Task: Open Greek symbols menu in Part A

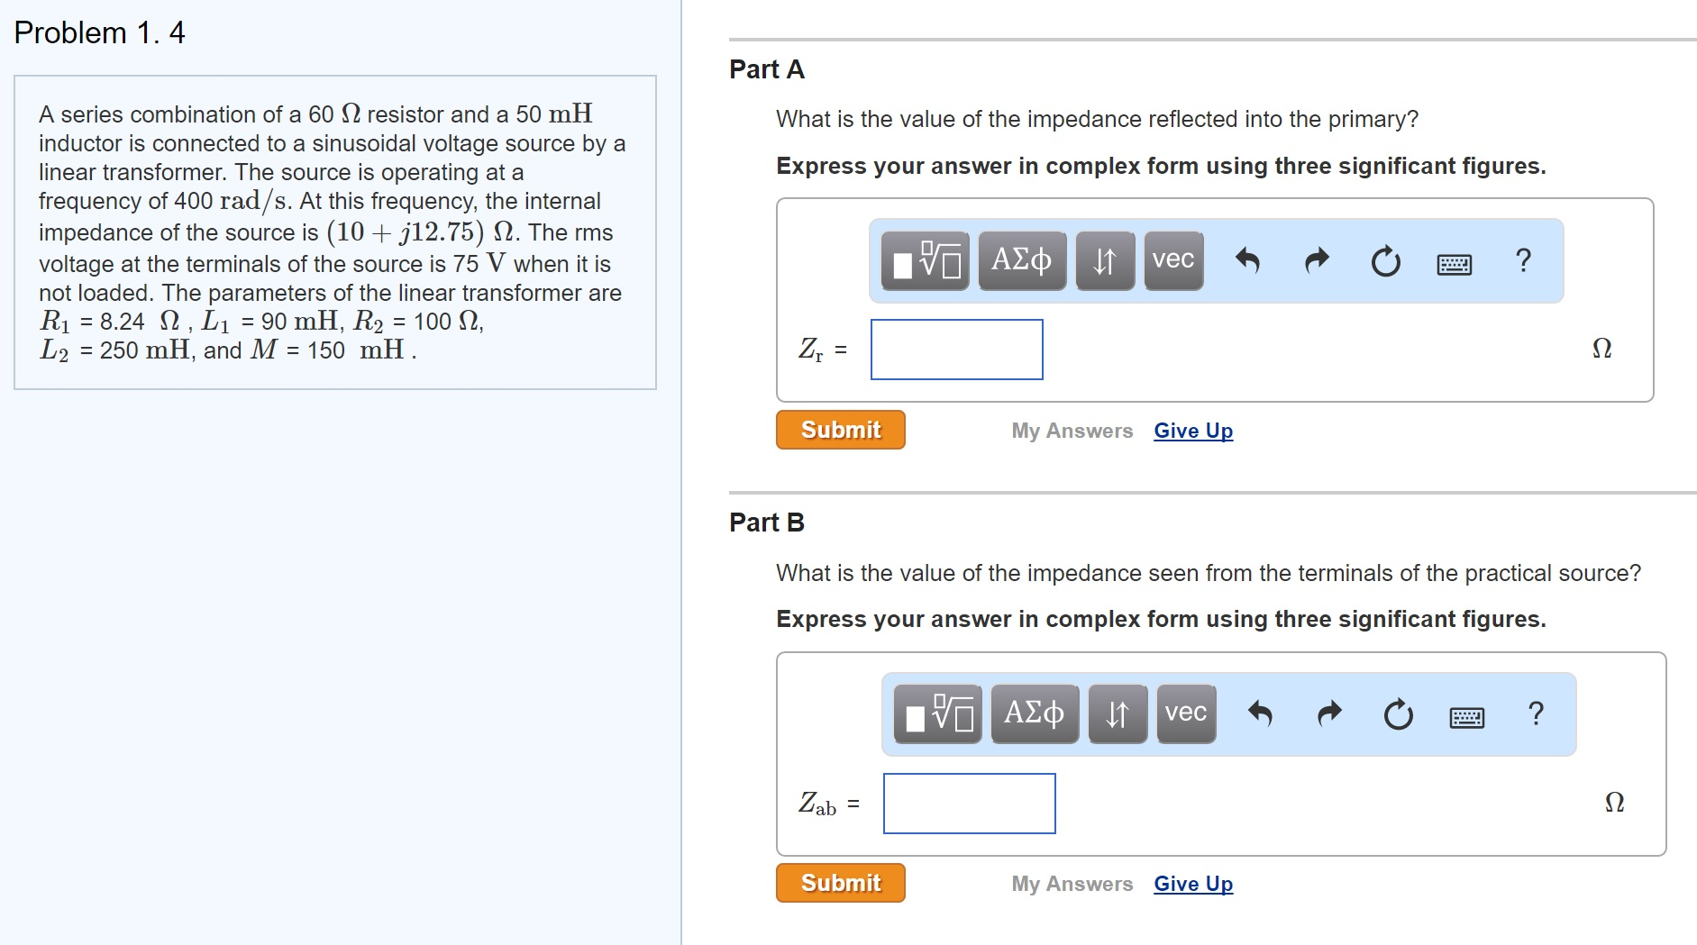Action: point(1021,261)
